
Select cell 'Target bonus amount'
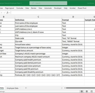pos(39,51)
